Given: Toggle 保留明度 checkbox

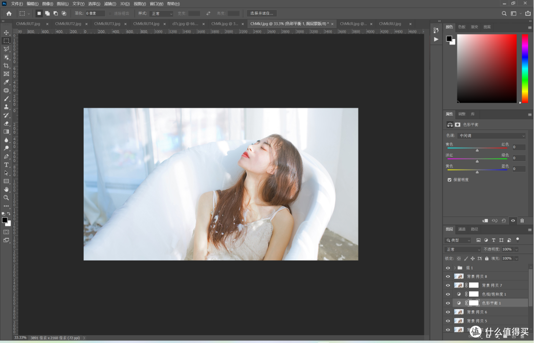Looking at the screenshot, I should 449,180.
